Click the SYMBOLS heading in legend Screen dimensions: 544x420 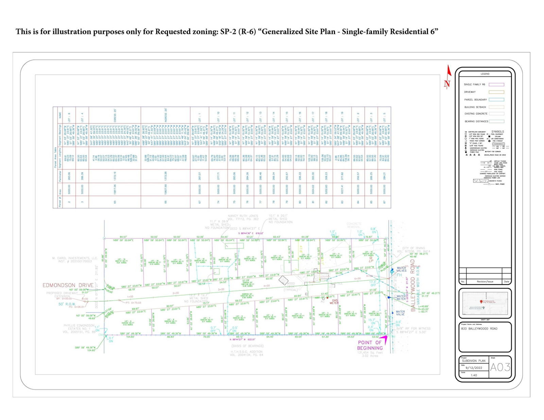tap(498, 132)
